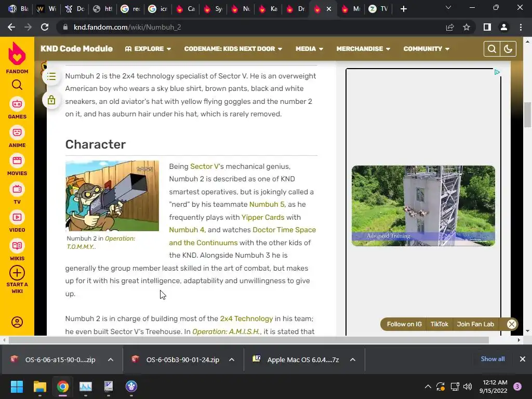Expand the tab search chevron
The width and height of the screenshot is (532, 399).
click(x=448, y=7)
